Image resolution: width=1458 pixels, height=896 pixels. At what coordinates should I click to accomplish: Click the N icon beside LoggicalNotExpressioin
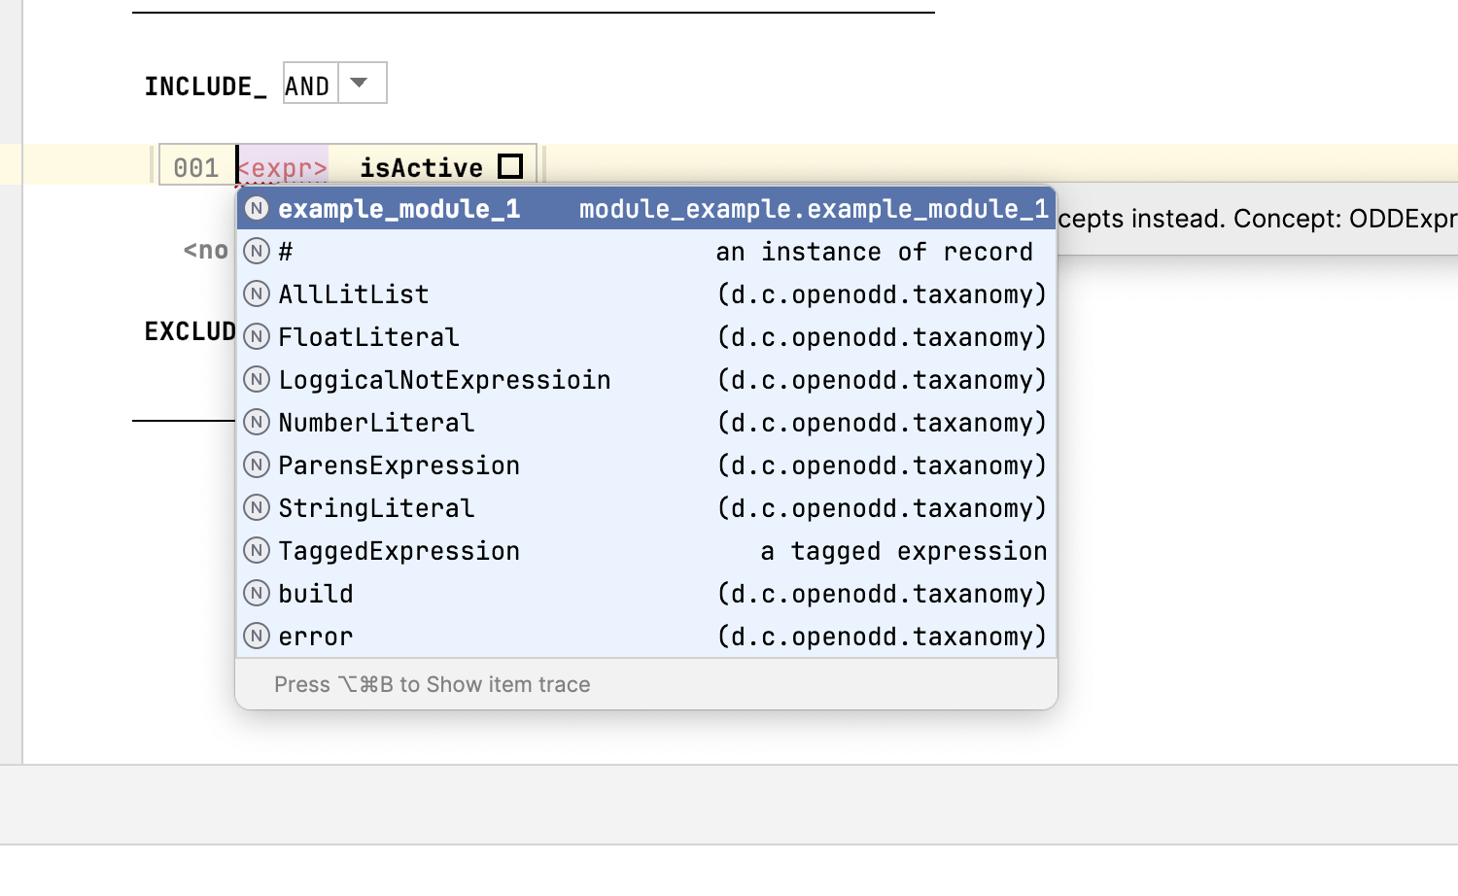coord(257,380)
